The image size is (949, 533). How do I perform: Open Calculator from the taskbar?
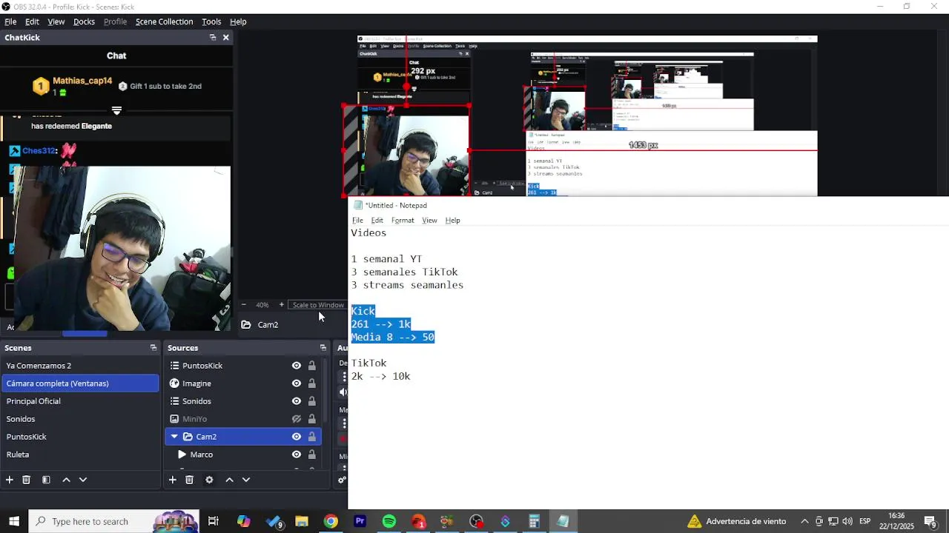[534, 522]
